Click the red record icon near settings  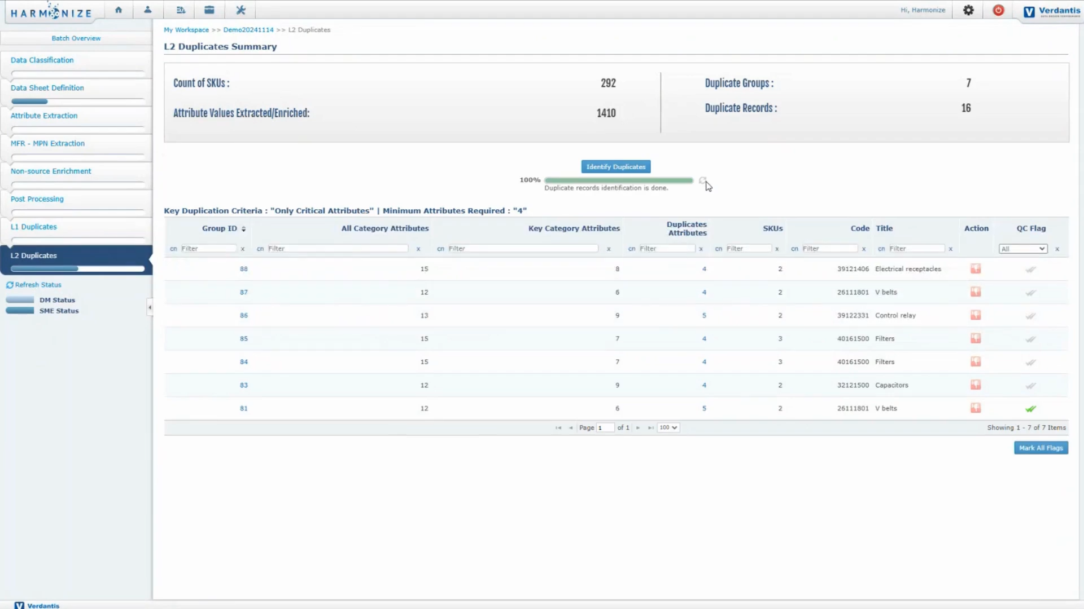998,10
